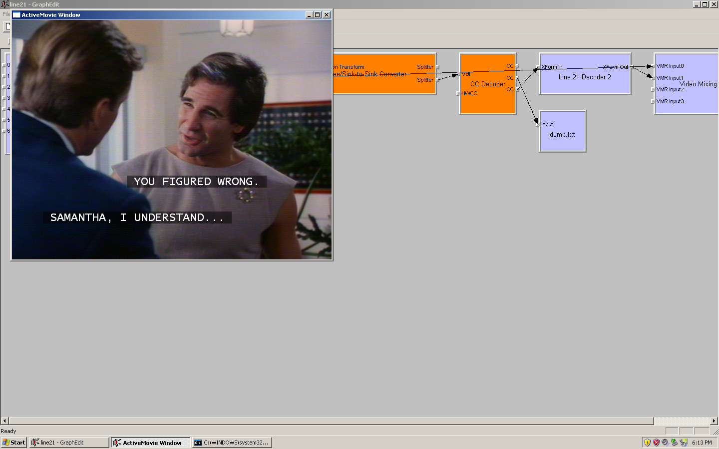Image resolution: width=719 pixels, height=449 pixels.
Task: Open the Windows Start menu
Action: coord(14,443)
